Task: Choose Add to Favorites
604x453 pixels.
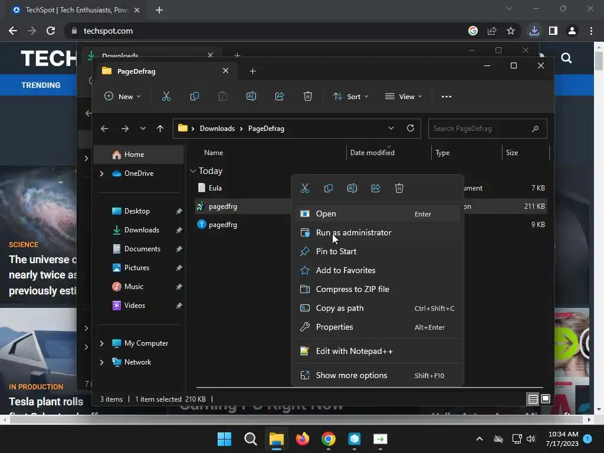Action: click(x=377, y=270)
